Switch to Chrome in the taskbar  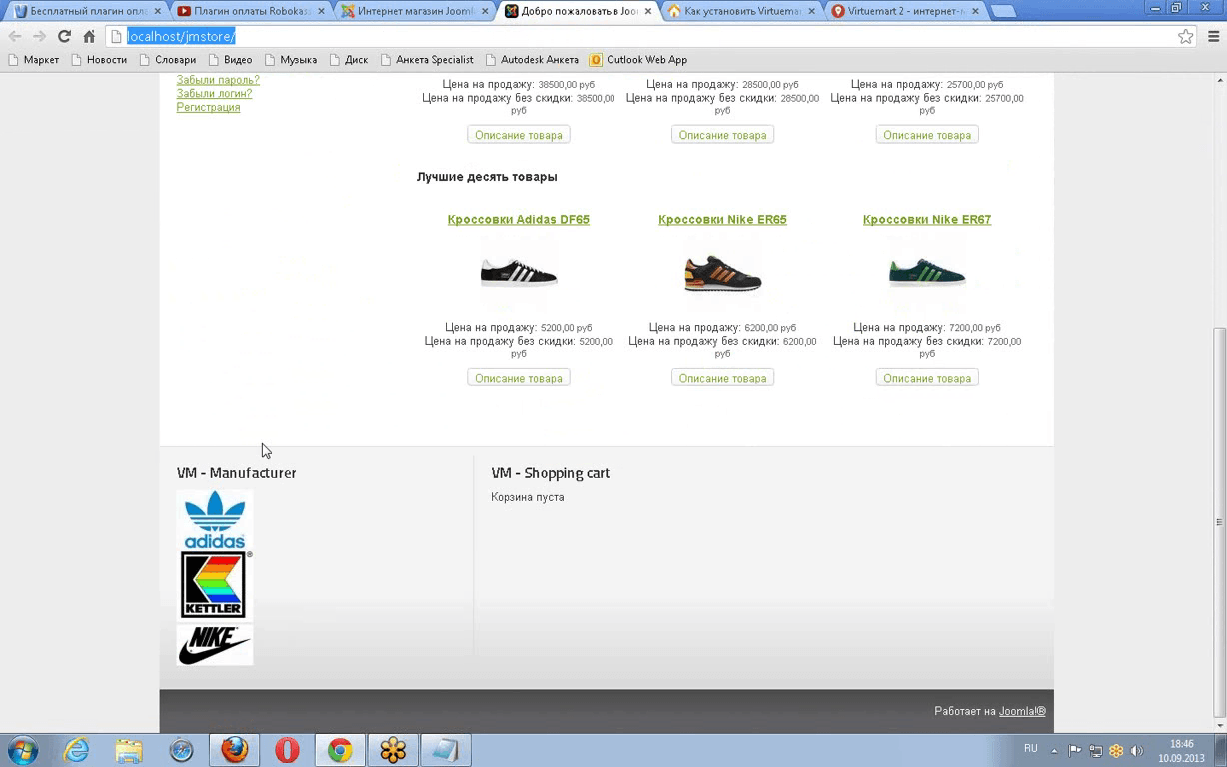pos(340,750)
